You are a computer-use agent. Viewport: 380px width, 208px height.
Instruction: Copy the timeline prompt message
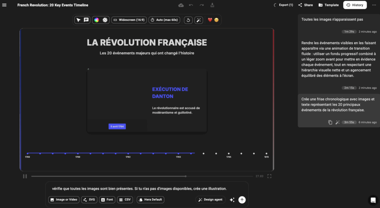(x=330, y=122)
